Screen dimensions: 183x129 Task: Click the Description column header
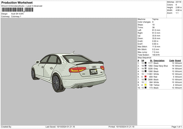coord(159,61)
